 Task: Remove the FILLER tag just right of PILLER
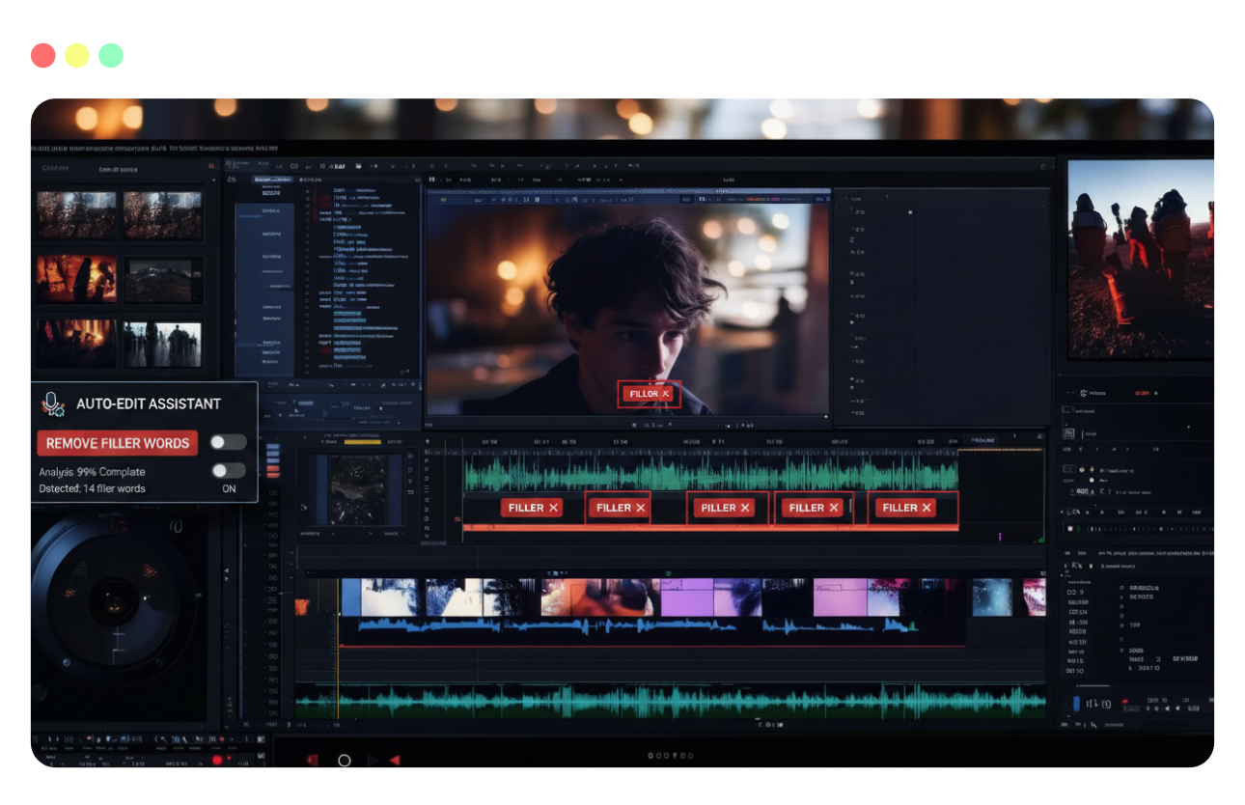pos(833,508)
